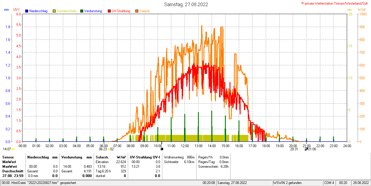371x186 pixels.
Task: Select the Solarstr. legend label
Action: 145,11
